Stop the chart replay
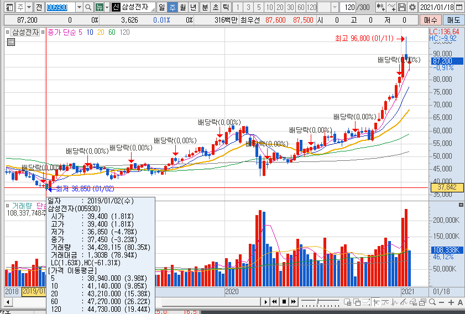This screenshot has height=314, width=465. (284, 302)
